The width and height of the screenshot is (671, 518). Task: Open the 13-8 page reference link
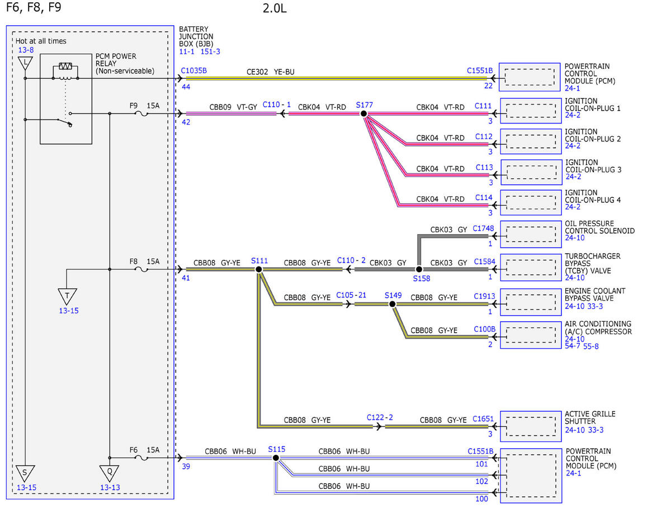tap(26, 50)
